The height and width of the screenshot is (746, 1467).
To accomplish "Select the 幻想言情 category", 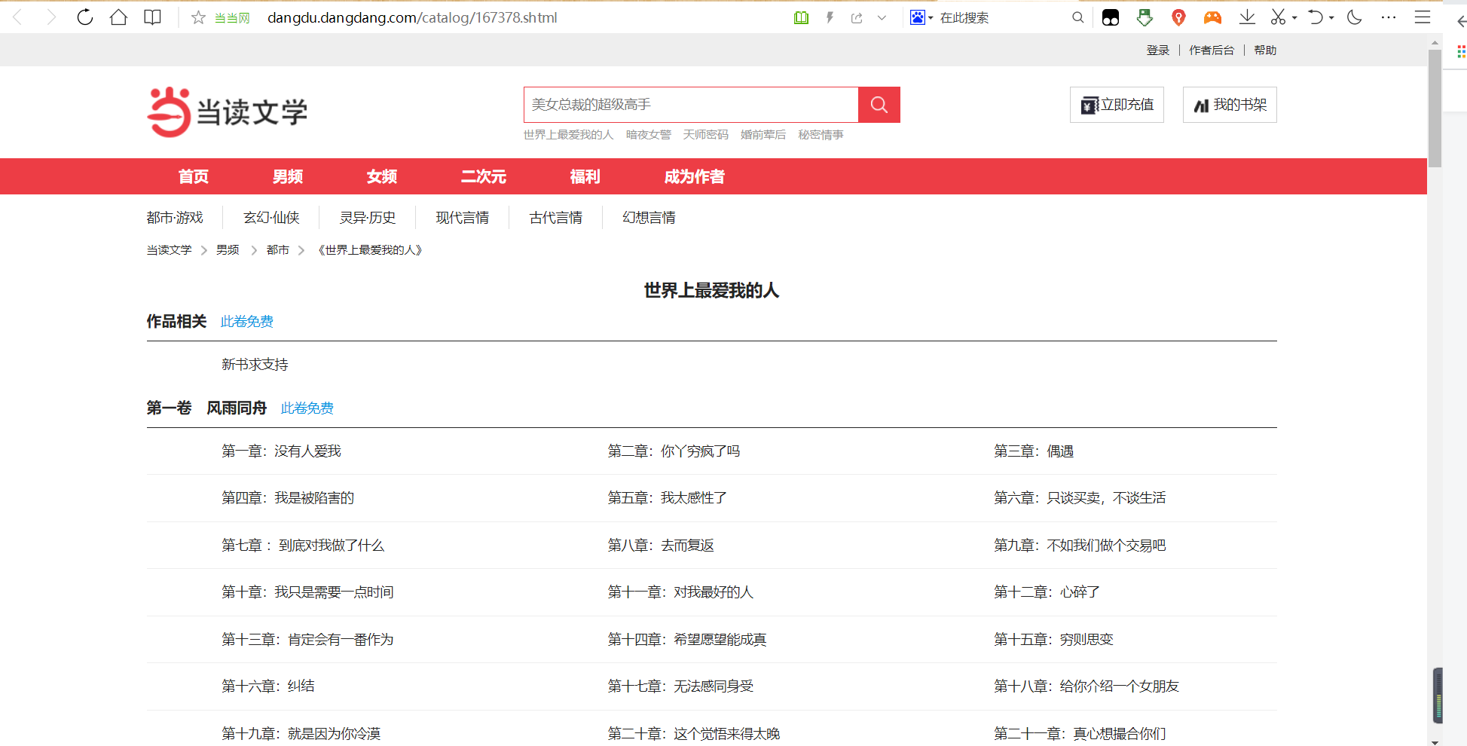I will pos(649,218).
